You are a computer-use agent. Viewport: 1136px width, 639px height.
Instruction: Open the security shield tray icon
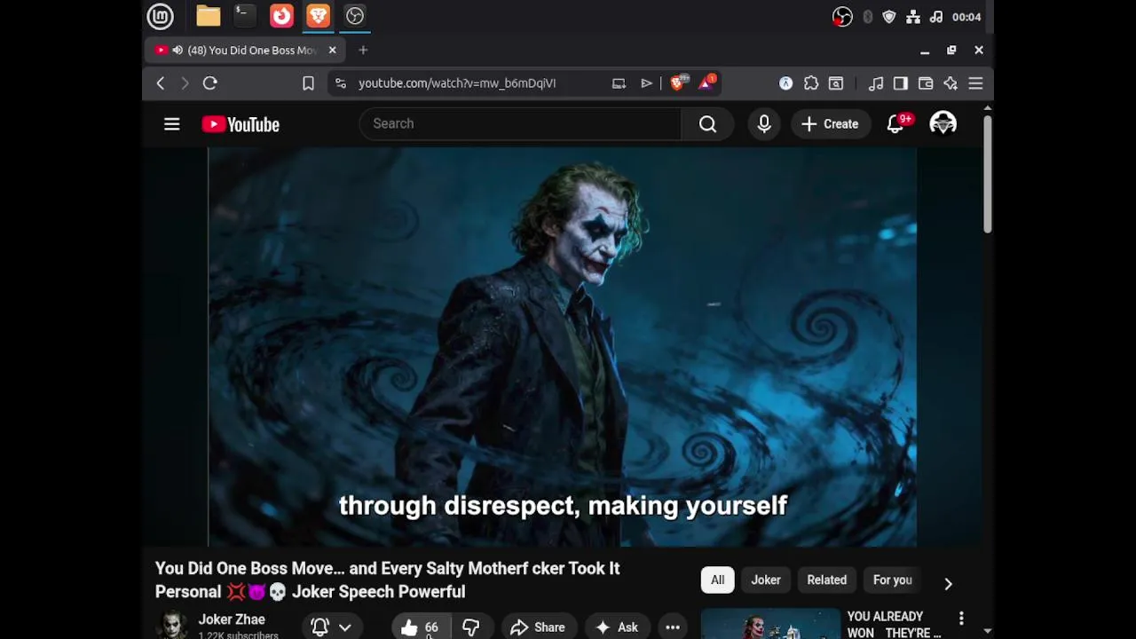(889, 17)
